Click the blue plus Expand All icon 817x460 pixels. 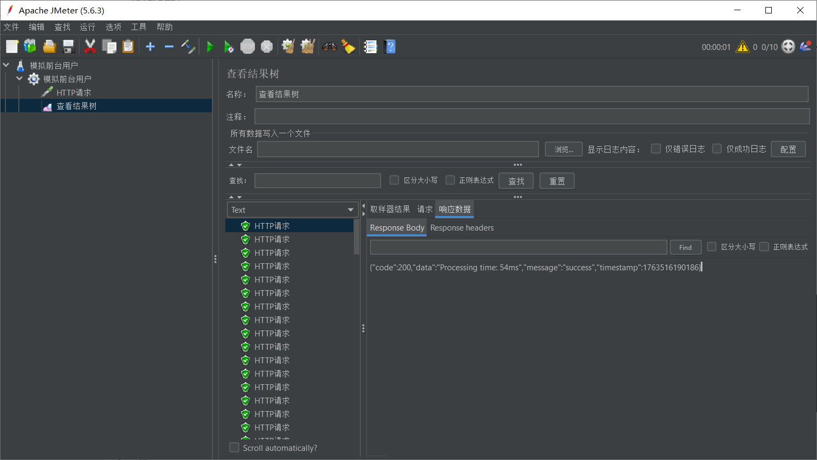pyautogui.click(x=150, y=47)
